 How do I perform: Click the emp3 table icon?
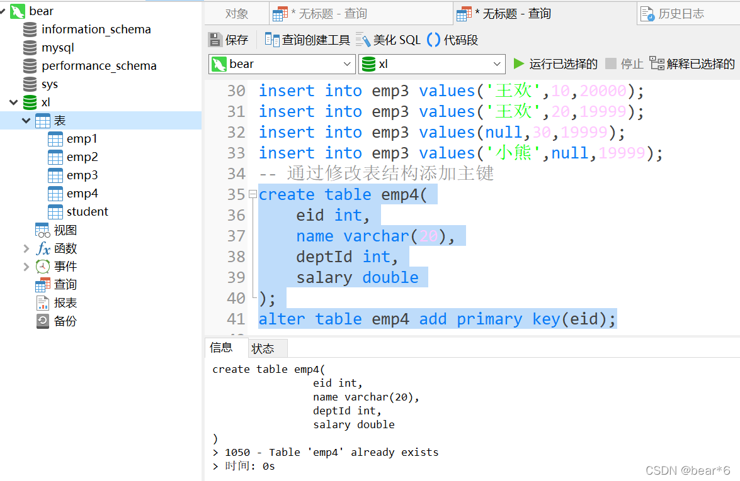[55, 175]
